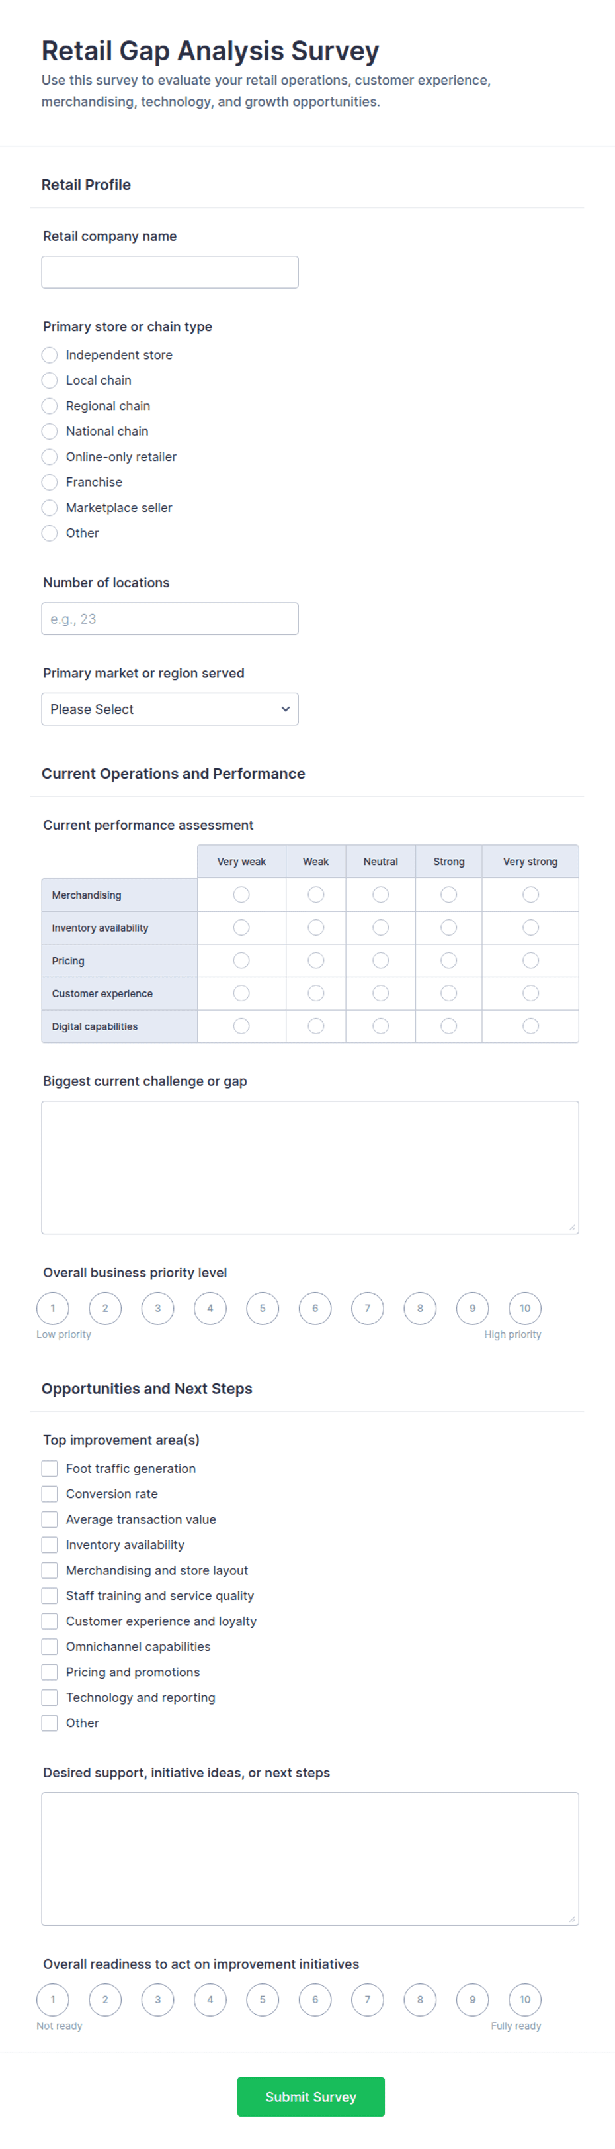Click the Biggest current challenge text area
This screenshot has width=615, height=2149.
(x=310, y=1168)
